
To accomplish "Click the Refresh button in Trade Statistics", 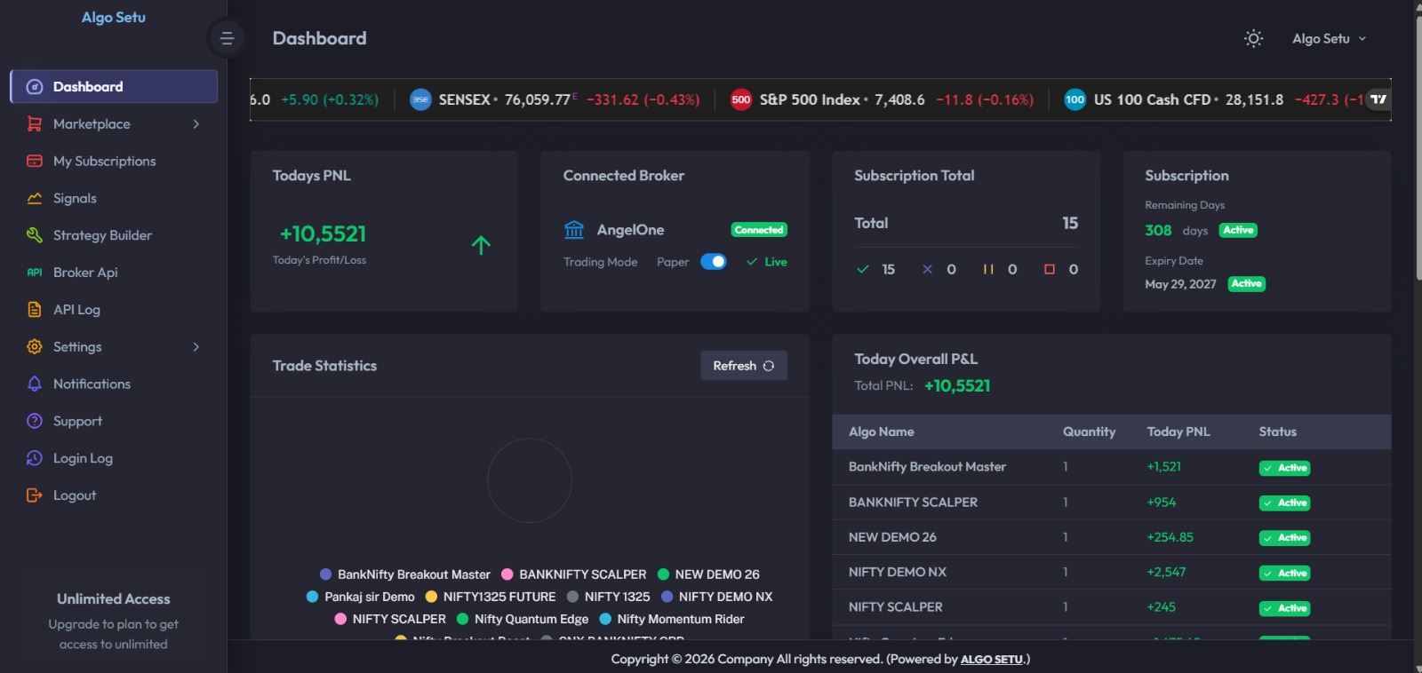I will [744, 366].
